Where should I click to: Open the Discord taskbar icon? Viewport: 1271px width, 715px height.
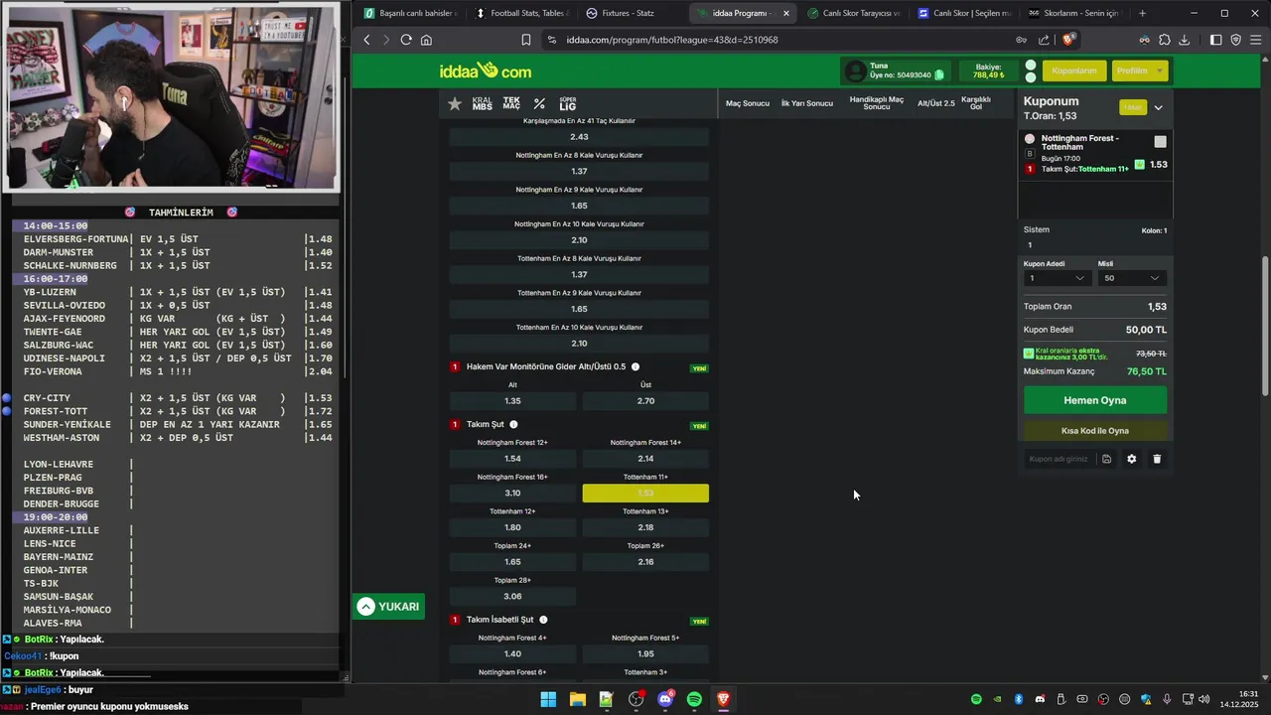coord(665,699)
